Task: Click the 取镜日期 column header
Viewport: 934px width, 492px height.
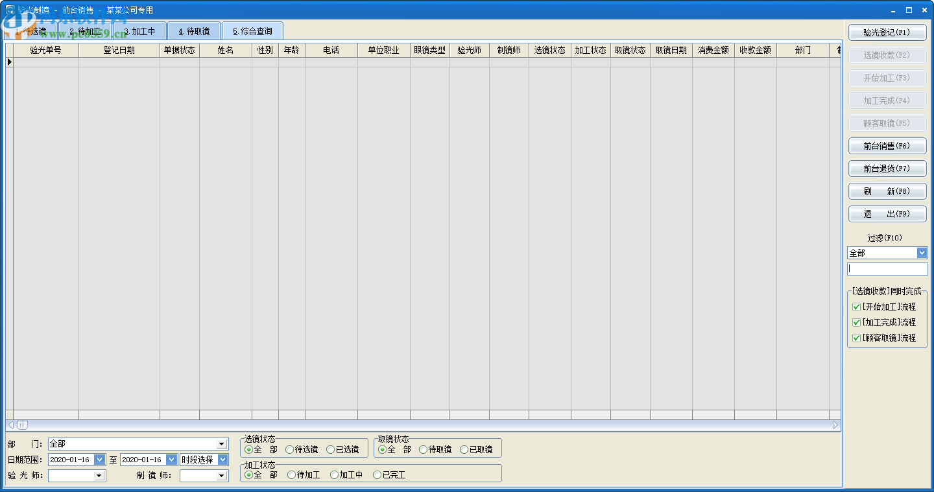Action: pos(671,51)
